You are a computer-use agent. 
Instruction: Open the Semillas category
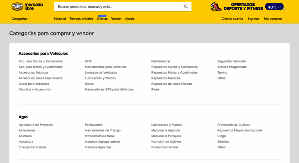(223, 142)
